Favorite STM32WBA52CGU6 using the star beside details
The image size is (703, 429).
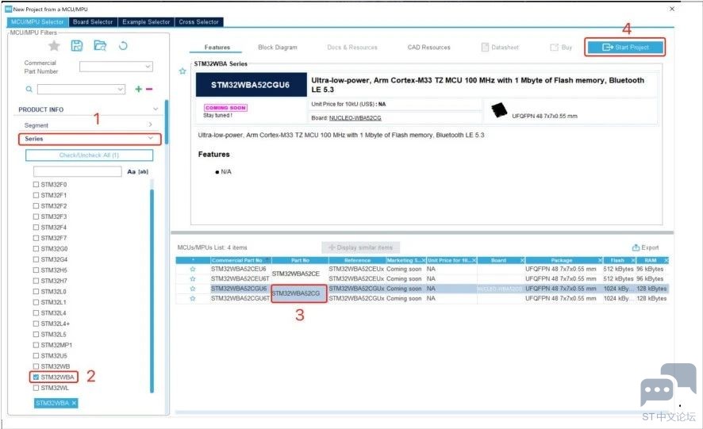click(182, 71)
